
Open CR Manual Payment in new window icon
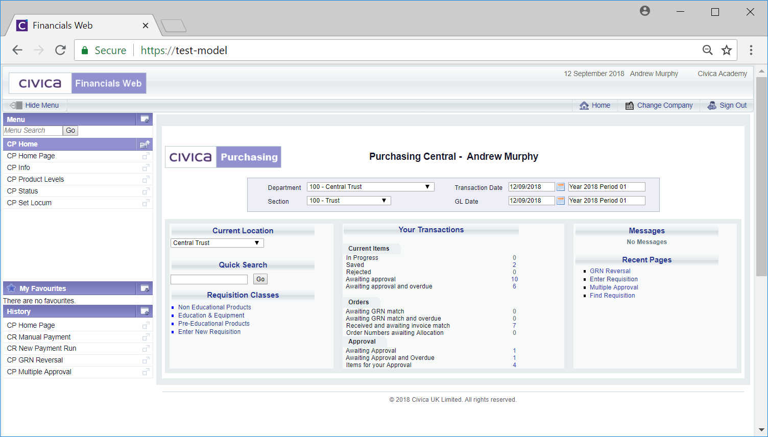point(146,337)
